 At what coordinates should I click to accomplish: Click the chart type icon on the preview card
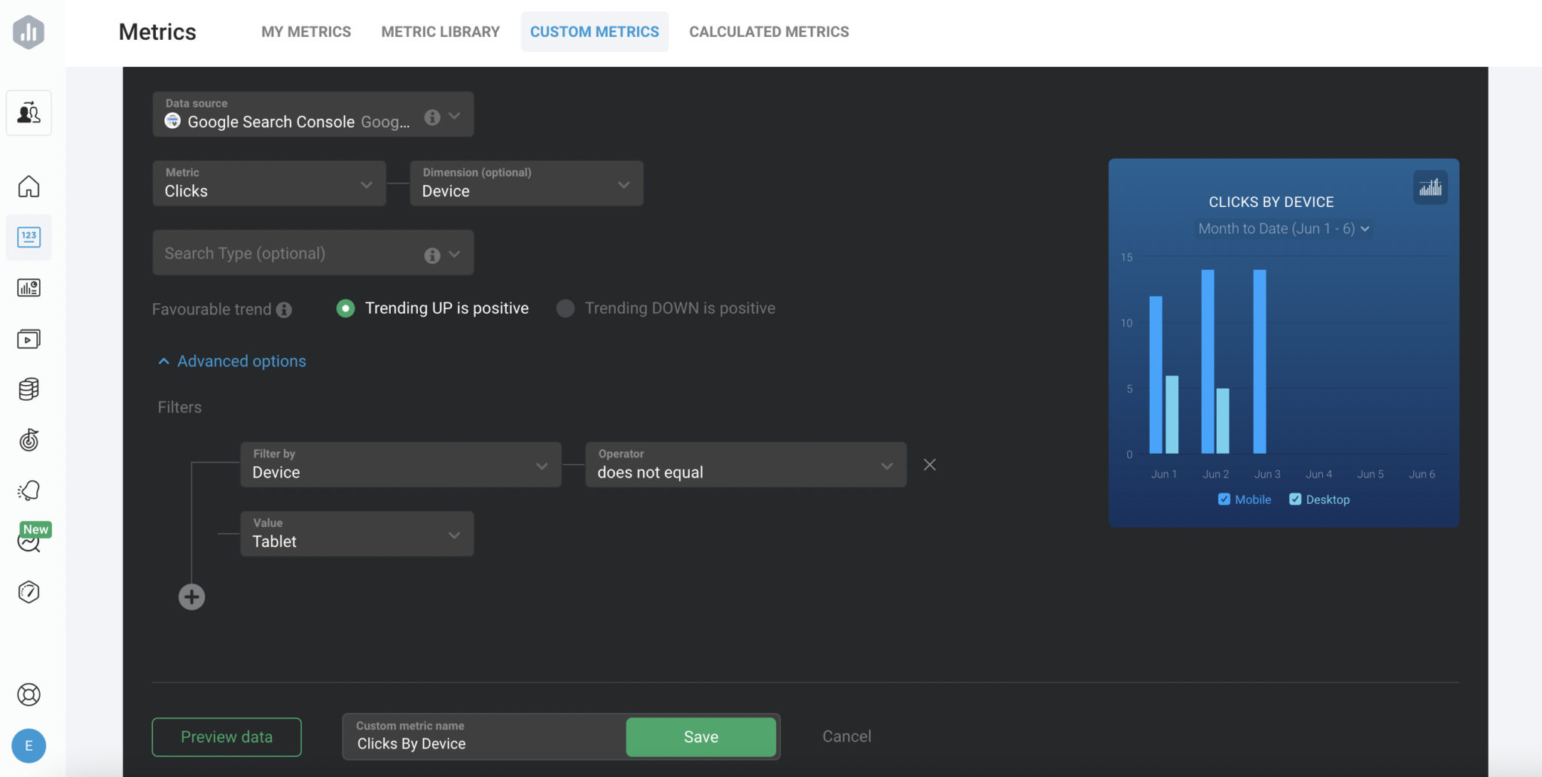pyautogui.click(x=1430, y=187)
